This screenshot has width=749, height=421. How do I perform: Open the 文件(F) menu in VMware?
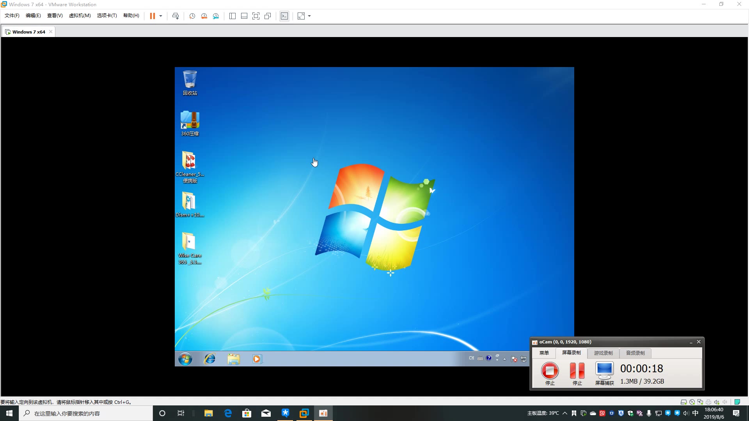12,16
